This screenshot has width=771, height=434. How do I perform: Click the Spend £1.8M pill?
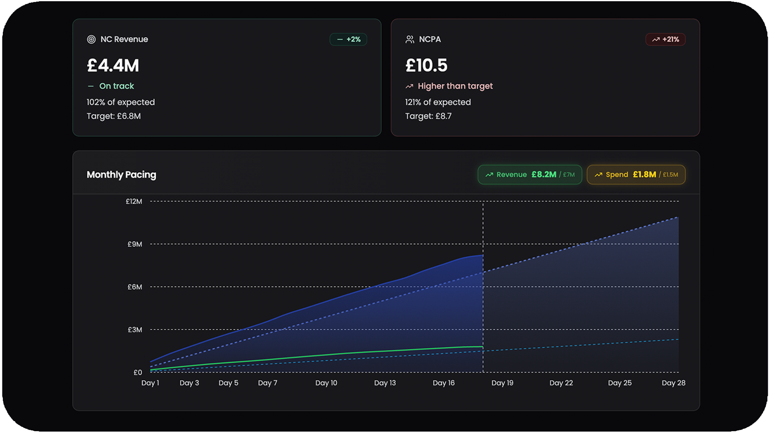pos(636,175)
